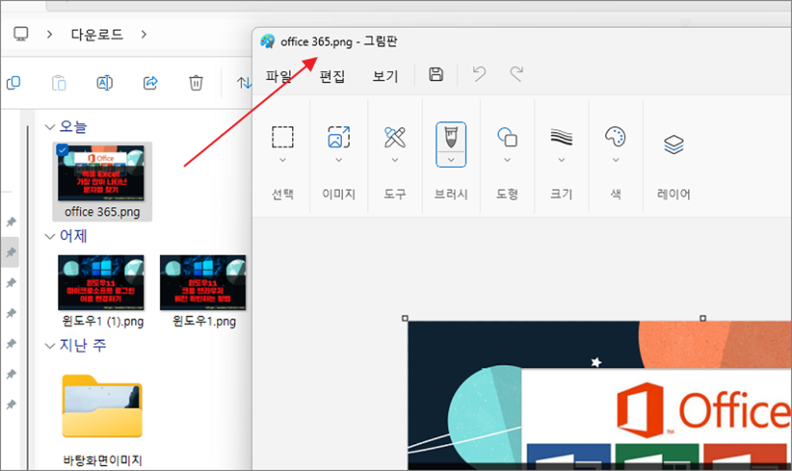This screenshot has width=792, height=471.
Task: Expand the brushes dropdown arrow
Action: (x=451, y=160)
